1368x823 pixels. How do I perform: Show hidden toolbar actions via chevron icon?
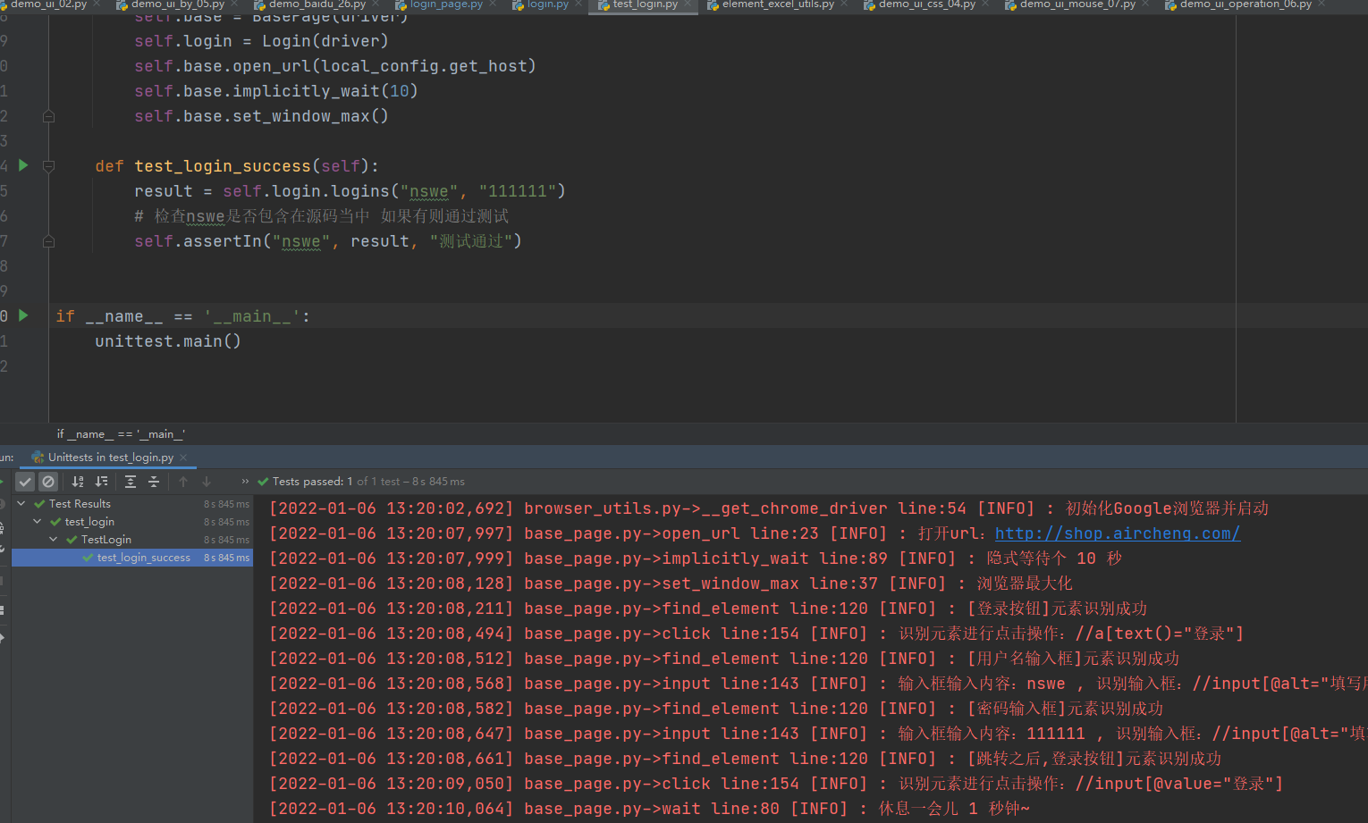[x=244, y=482]
